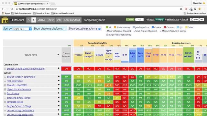Image resolution: width=207 pixels, height=116 pixels.
Task: Open the destructuring, assignment link
Action: pyautogui.click(x=20, y=114)
